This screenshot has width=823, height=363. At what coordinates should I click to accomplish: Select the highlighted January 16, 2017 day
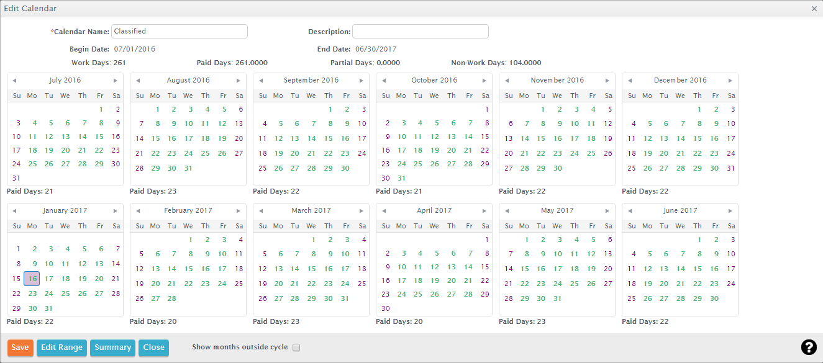32,279
